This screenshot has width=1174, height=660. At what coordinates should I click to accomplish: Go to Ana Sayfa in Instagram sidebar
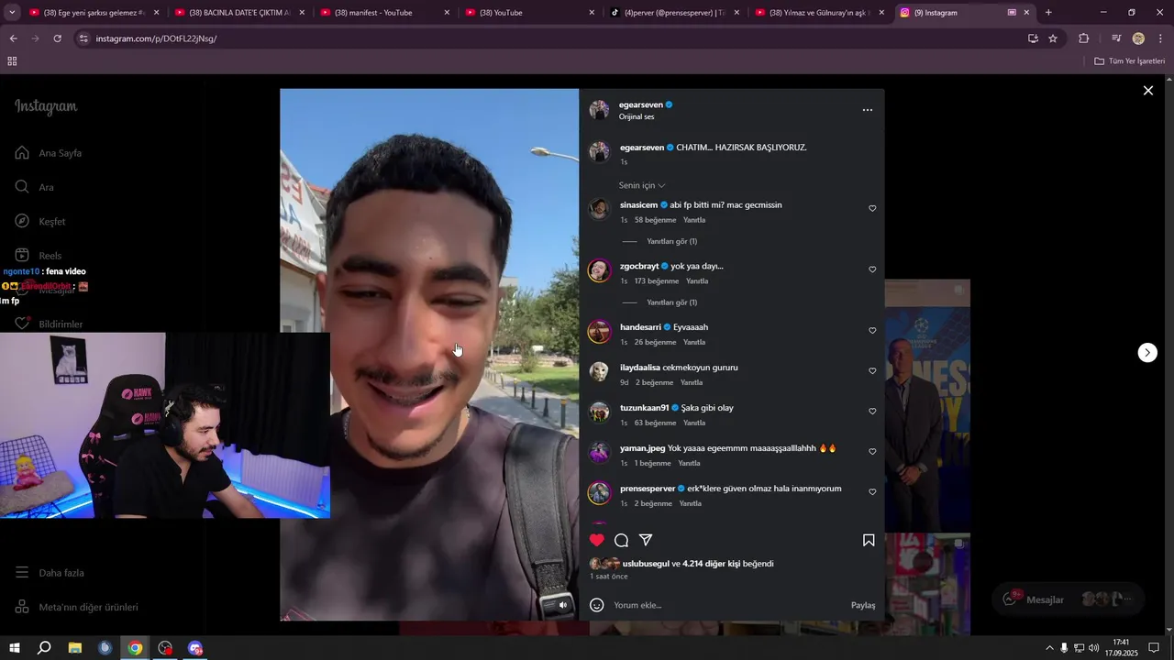pos(50,153)
